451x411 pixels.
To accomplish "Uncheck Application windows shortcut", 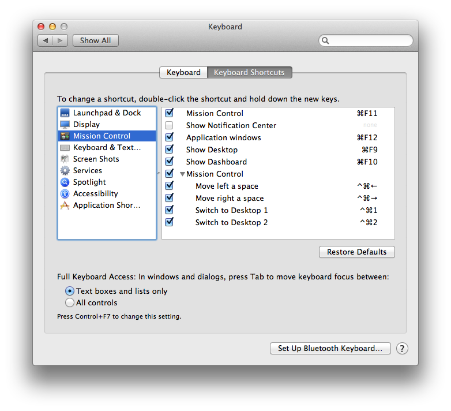I will 169,137.
